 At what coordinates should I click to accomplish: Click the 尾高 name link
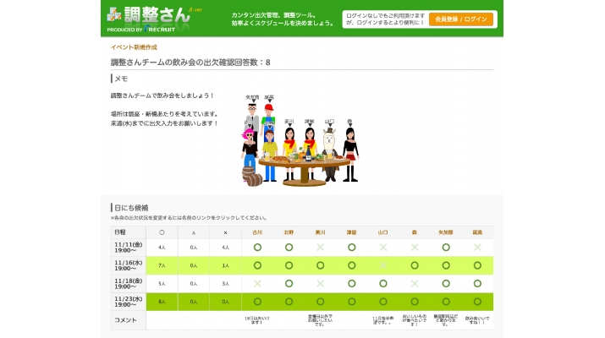[x=477, y=232]
